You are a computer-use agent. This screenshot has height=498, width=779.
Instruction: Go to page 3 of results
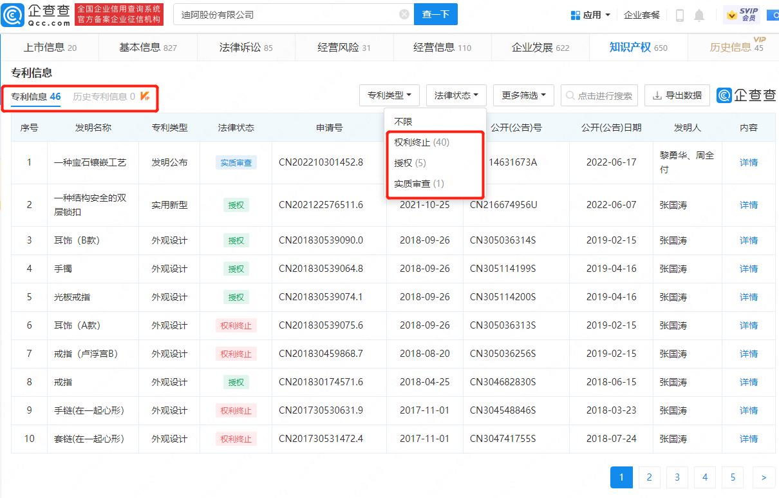(677, 477)
